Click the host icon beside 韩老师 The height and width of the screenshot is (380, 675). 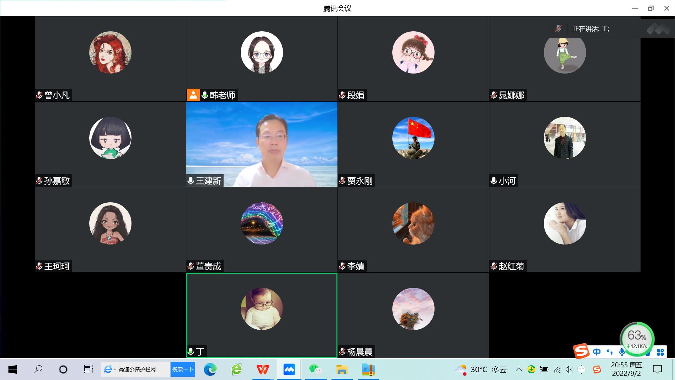[193, 95]
